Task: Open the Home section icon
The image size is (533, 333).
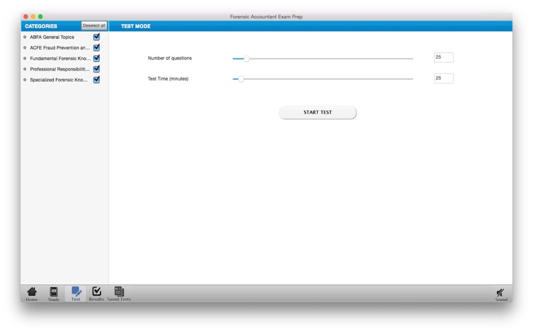Action: click(31, 294)
